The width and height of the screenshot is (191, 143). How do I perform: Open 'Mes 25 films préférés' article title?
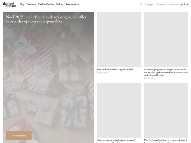115,69
